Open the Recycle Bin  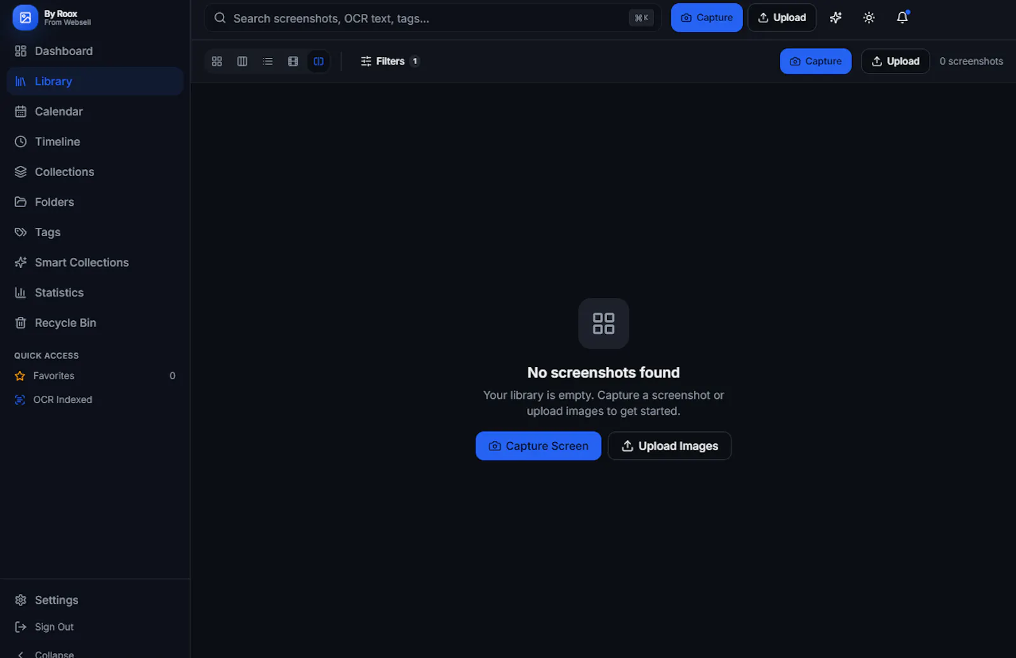pos(95,323)
